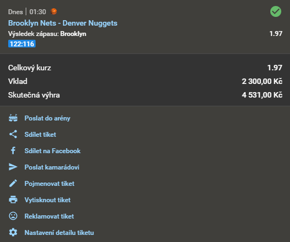
Task: Click the Facebook logo icon
Action: click(x=13, y=150)
